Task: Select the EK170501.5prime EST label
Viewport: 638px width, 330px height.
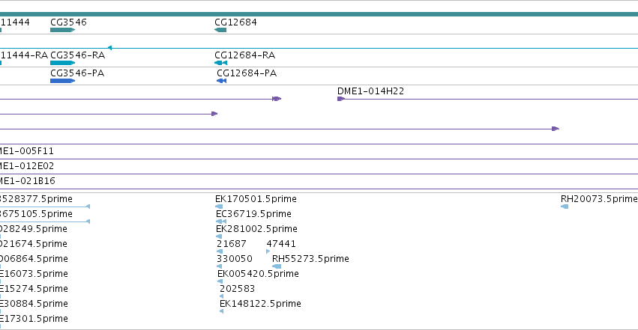Action: click(x=256, y=199)
